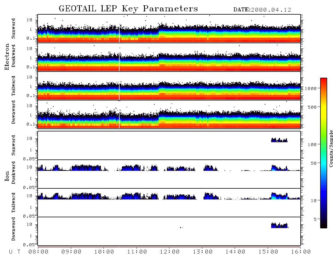The height and width of the screenshot is (257, 333).
Task: Click the 500 colorbar tick label
Action: [312, 107]
